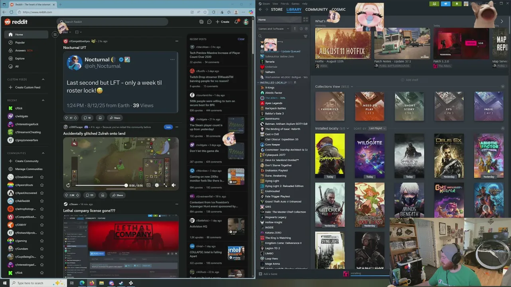
Task: Clear recent posts list
Action: pyautogui.click(x=241, y=39)
